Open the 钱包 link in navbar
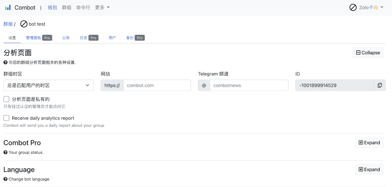Viewport: 392px width, 187px height. click(x=52, y=7)
